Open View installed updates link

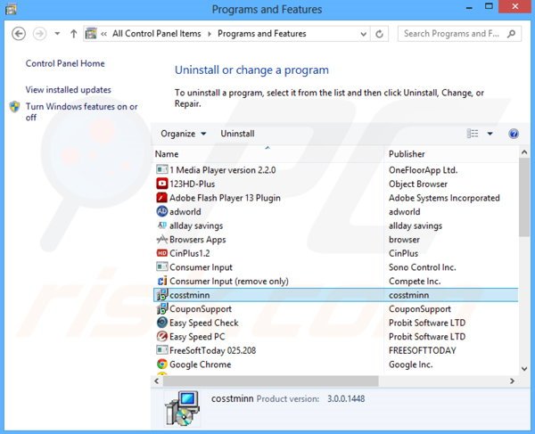[x=69, y=90]
